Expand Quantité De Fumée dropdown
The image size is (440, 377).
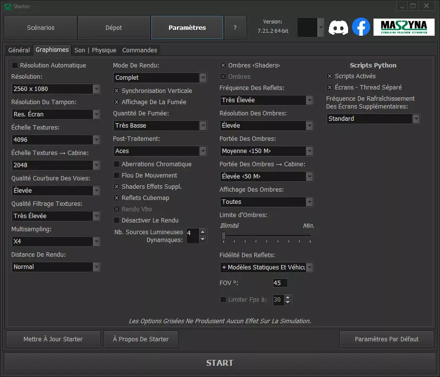tap(160, 126)
